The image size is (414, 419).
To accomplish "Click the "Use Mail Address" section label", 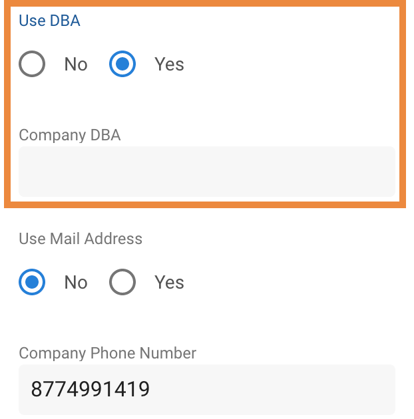I will [81, 238].
